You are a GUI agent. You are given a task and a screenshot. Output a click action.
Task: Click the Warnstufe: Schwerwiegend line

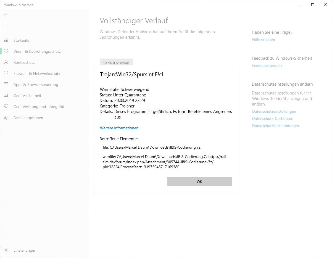125,89
